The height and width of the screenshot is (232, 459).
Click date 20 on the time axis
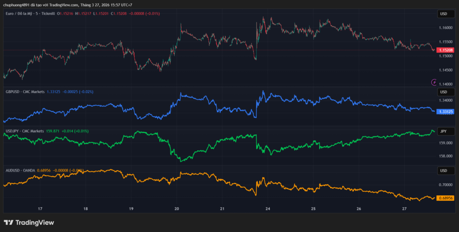click(177, 209)
